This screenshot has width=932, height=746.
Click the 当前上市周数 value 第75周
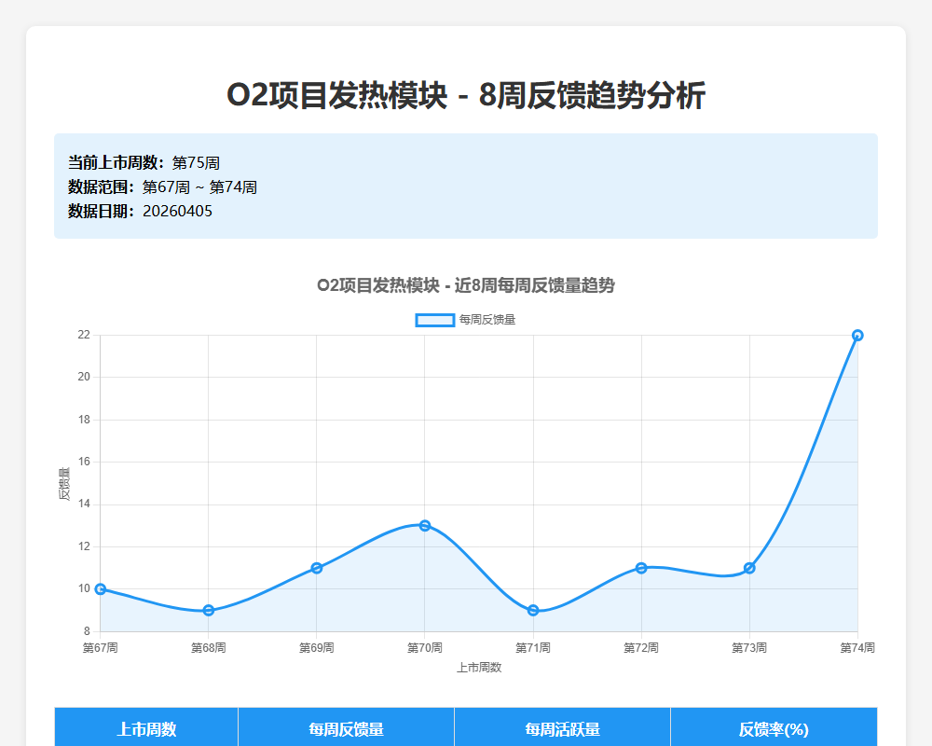[x=196, y=163]
